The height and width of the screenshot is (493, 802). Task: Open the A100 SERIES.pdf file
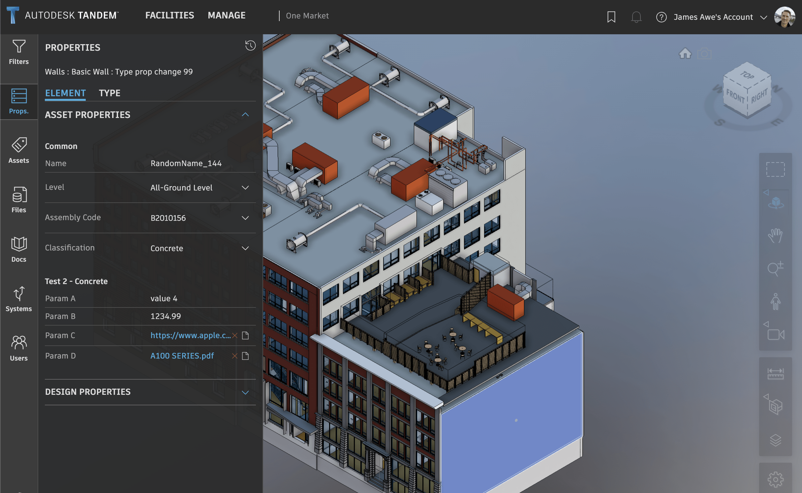tap(182, 355)
